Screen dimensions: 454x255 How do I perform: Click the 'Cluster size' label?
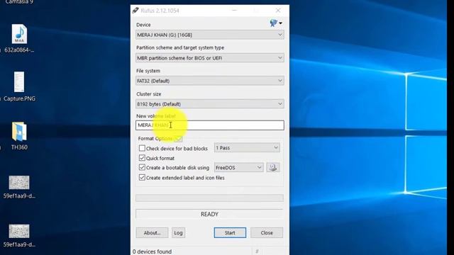(x=148, y=94)
